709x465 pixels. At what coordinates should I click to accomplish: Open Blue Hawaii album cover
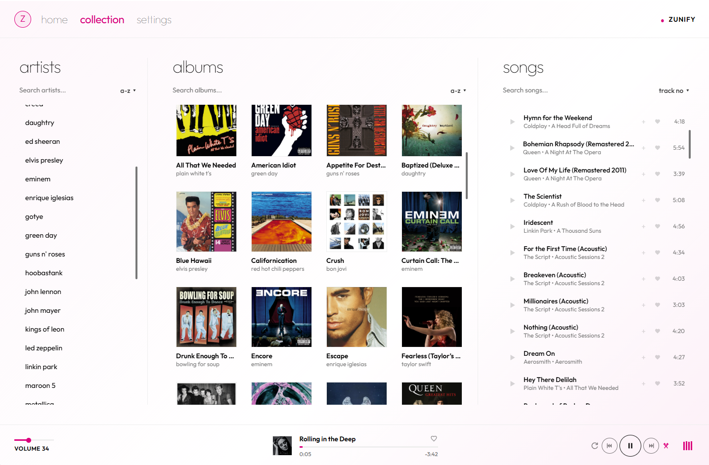206,222
